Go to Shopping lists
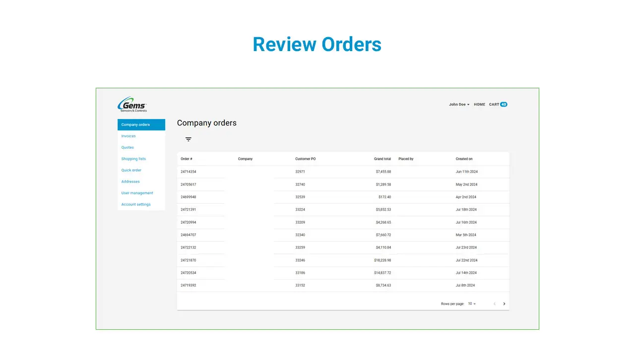 (x=133, y=159)
